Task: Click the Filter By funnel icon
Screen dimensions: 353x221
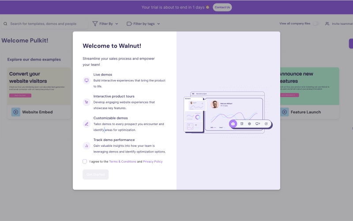Action: [x=95, y=24]
